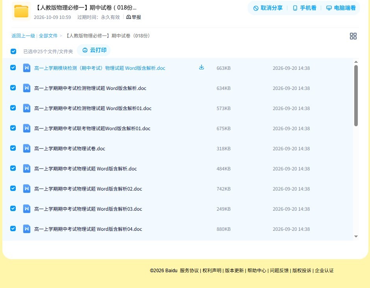Open 期中考试联考物理试题Word版含解析01.doc
This screenshot has width=370, height=288.
click(92, 128)
